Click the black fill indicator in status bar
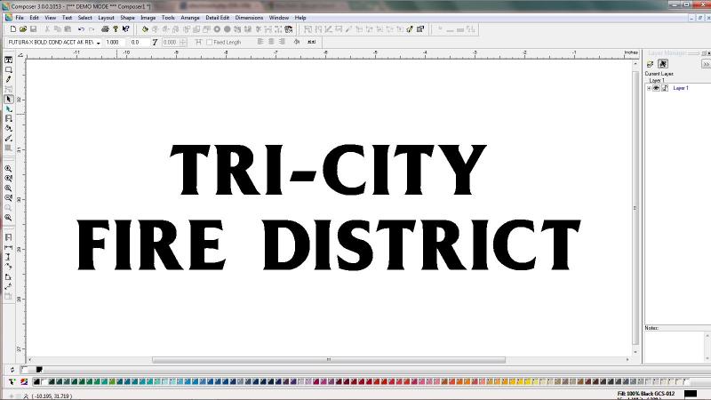The width and height of the screenshot is (711, 400). [691, 394]
